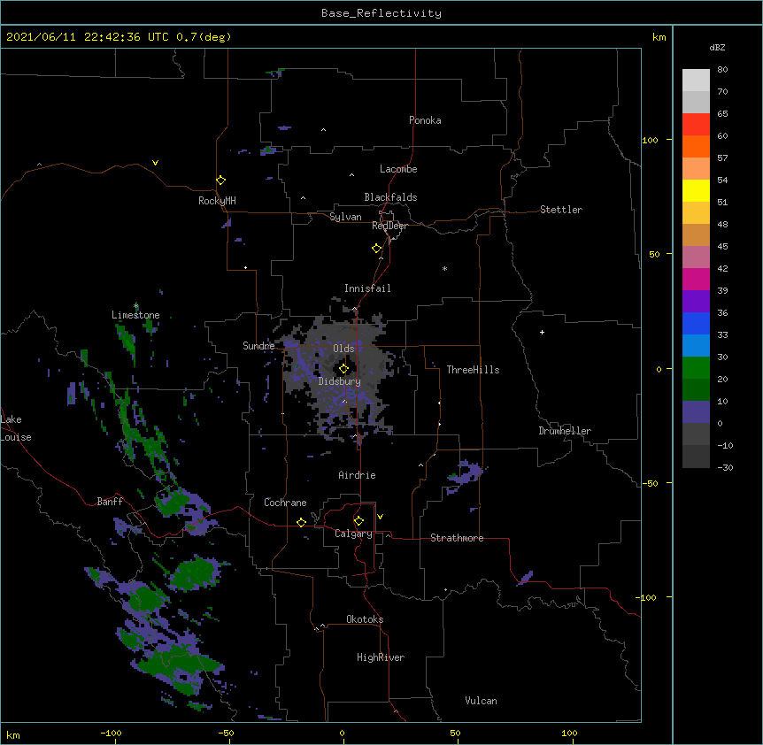Click the HighRiver label

click(x=381, y=657)
